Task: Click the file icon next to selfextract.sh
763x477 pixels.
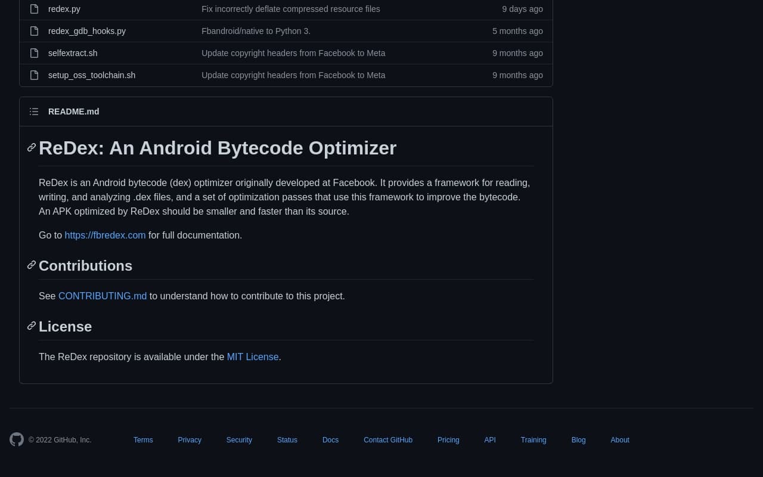Action: pyautogui.click(x=34, y=53)
